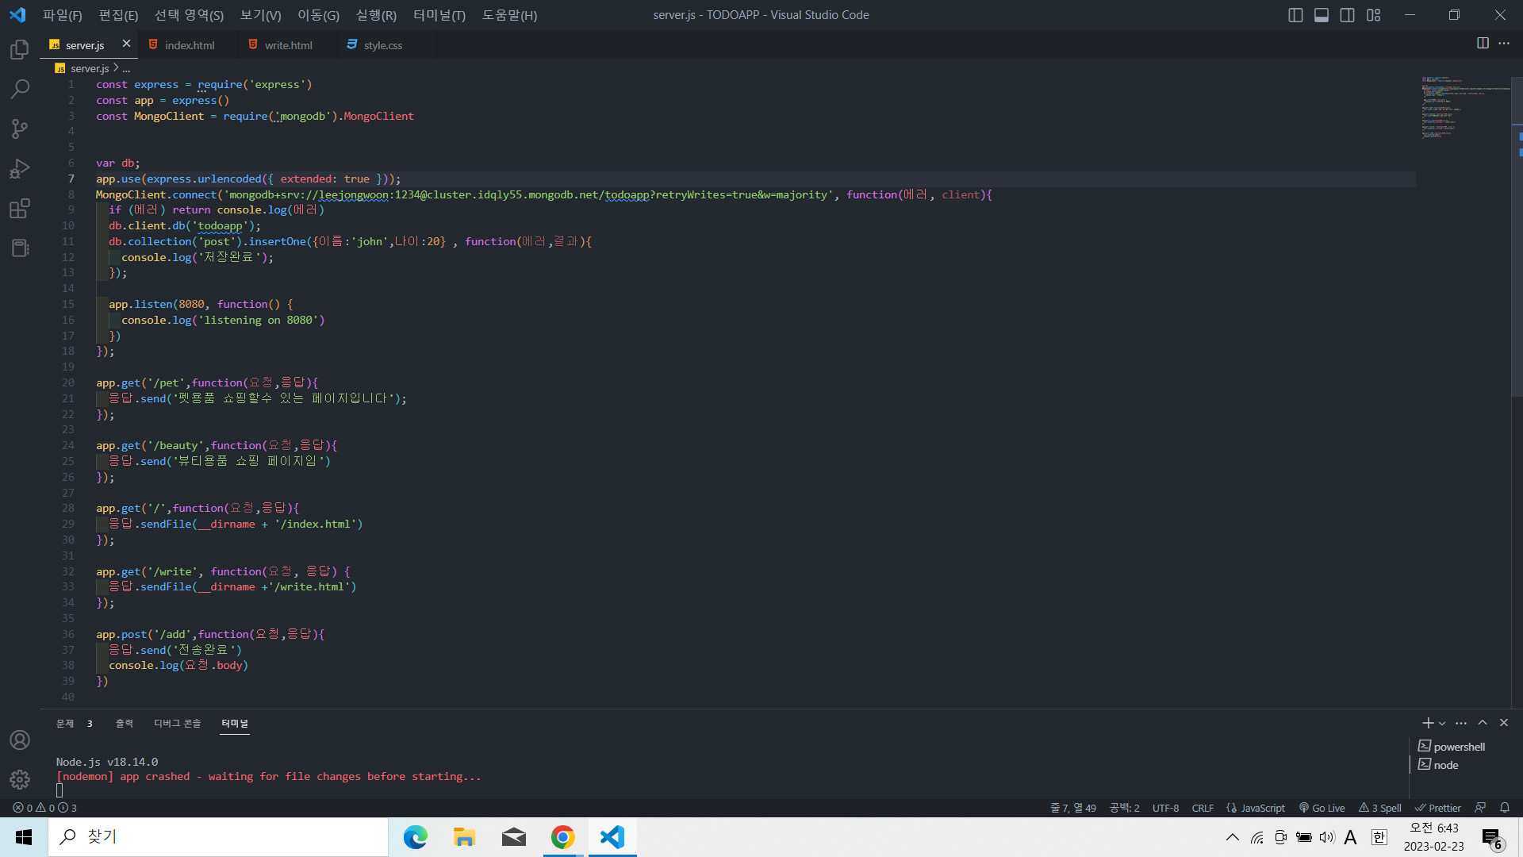Open the 편집(E) menu
1523x857 pixels.
tap(118, 15)
